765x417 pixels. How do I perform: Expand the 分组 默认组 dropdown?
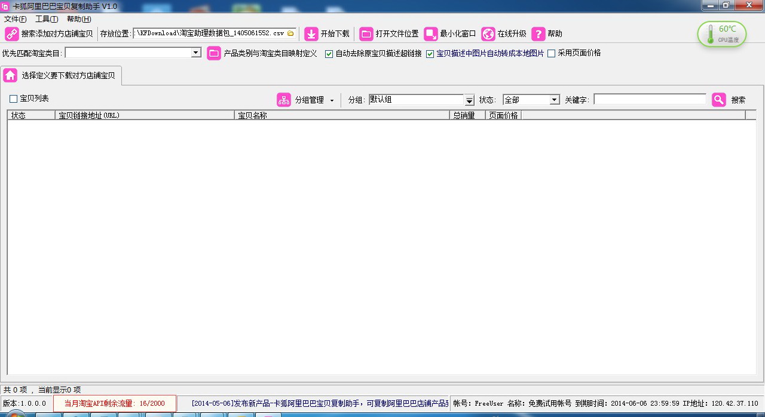click(470, 100)
